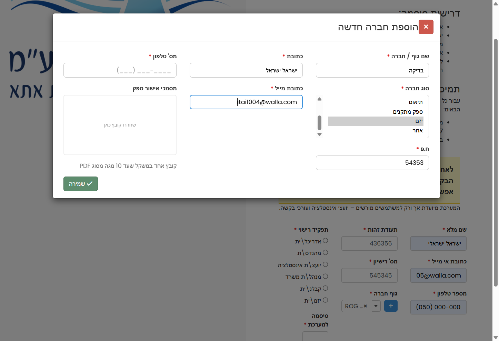Select קבלנ\ית radio button

click(325, 288)
